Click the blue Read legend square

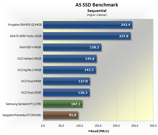pyautogui.click(x=89, y=131)
